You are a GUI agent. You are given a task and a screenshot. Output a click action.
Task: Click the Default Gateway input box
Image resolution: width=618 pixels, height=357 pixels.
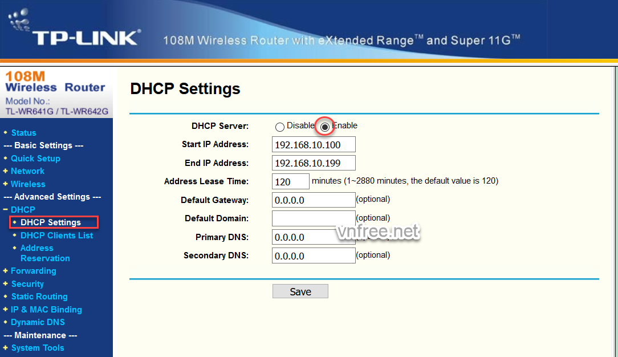click(314, 200)
